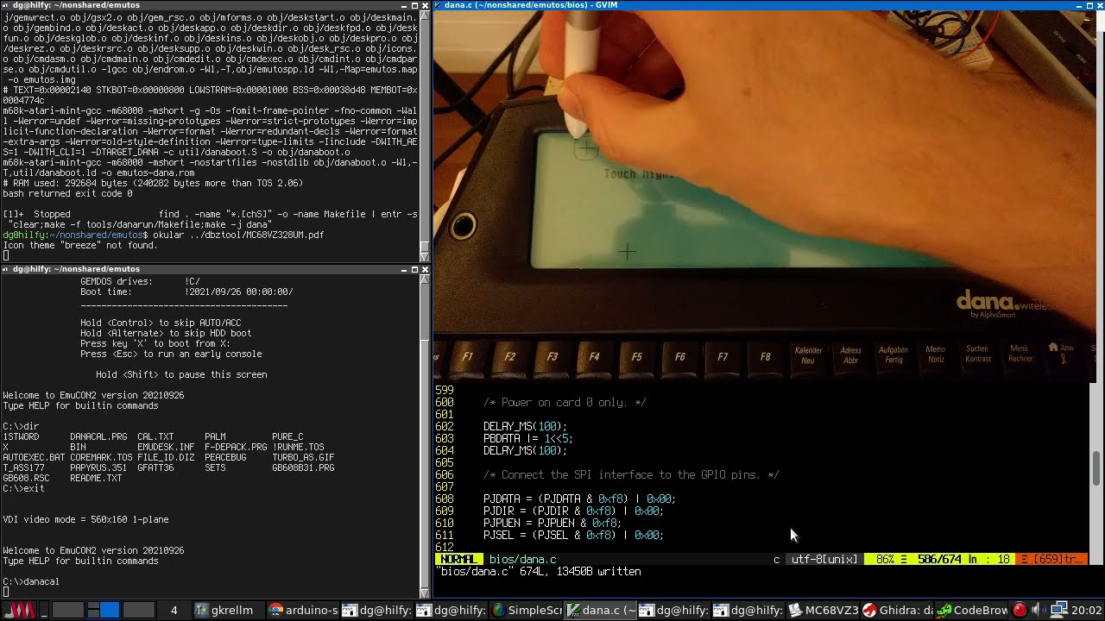
Task: Open the window manager start menu icon
Action: (x=18, y=610)
